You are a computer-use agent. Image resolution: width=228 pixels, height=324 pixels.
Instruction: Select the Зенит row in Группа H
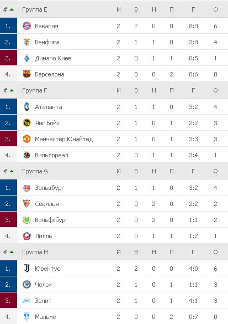(x=114, y=301)
